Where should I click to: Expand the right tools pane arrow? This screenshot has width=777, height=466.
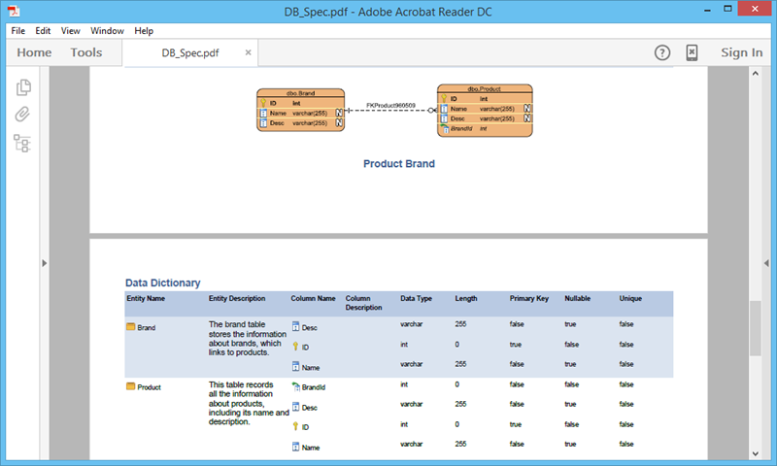pyautogui.click(x=766, y=263)
